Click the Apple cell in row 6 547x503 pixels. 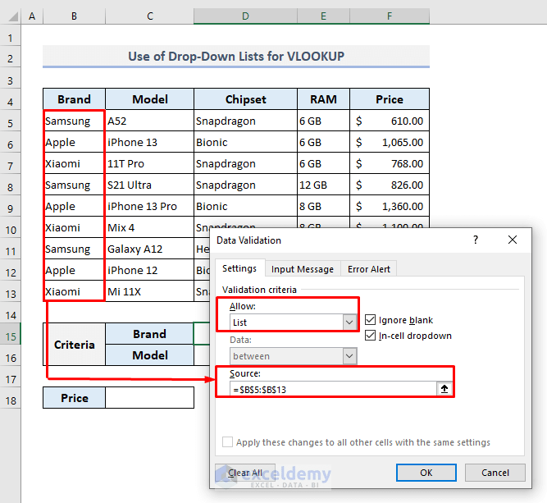tap(74, 142)
